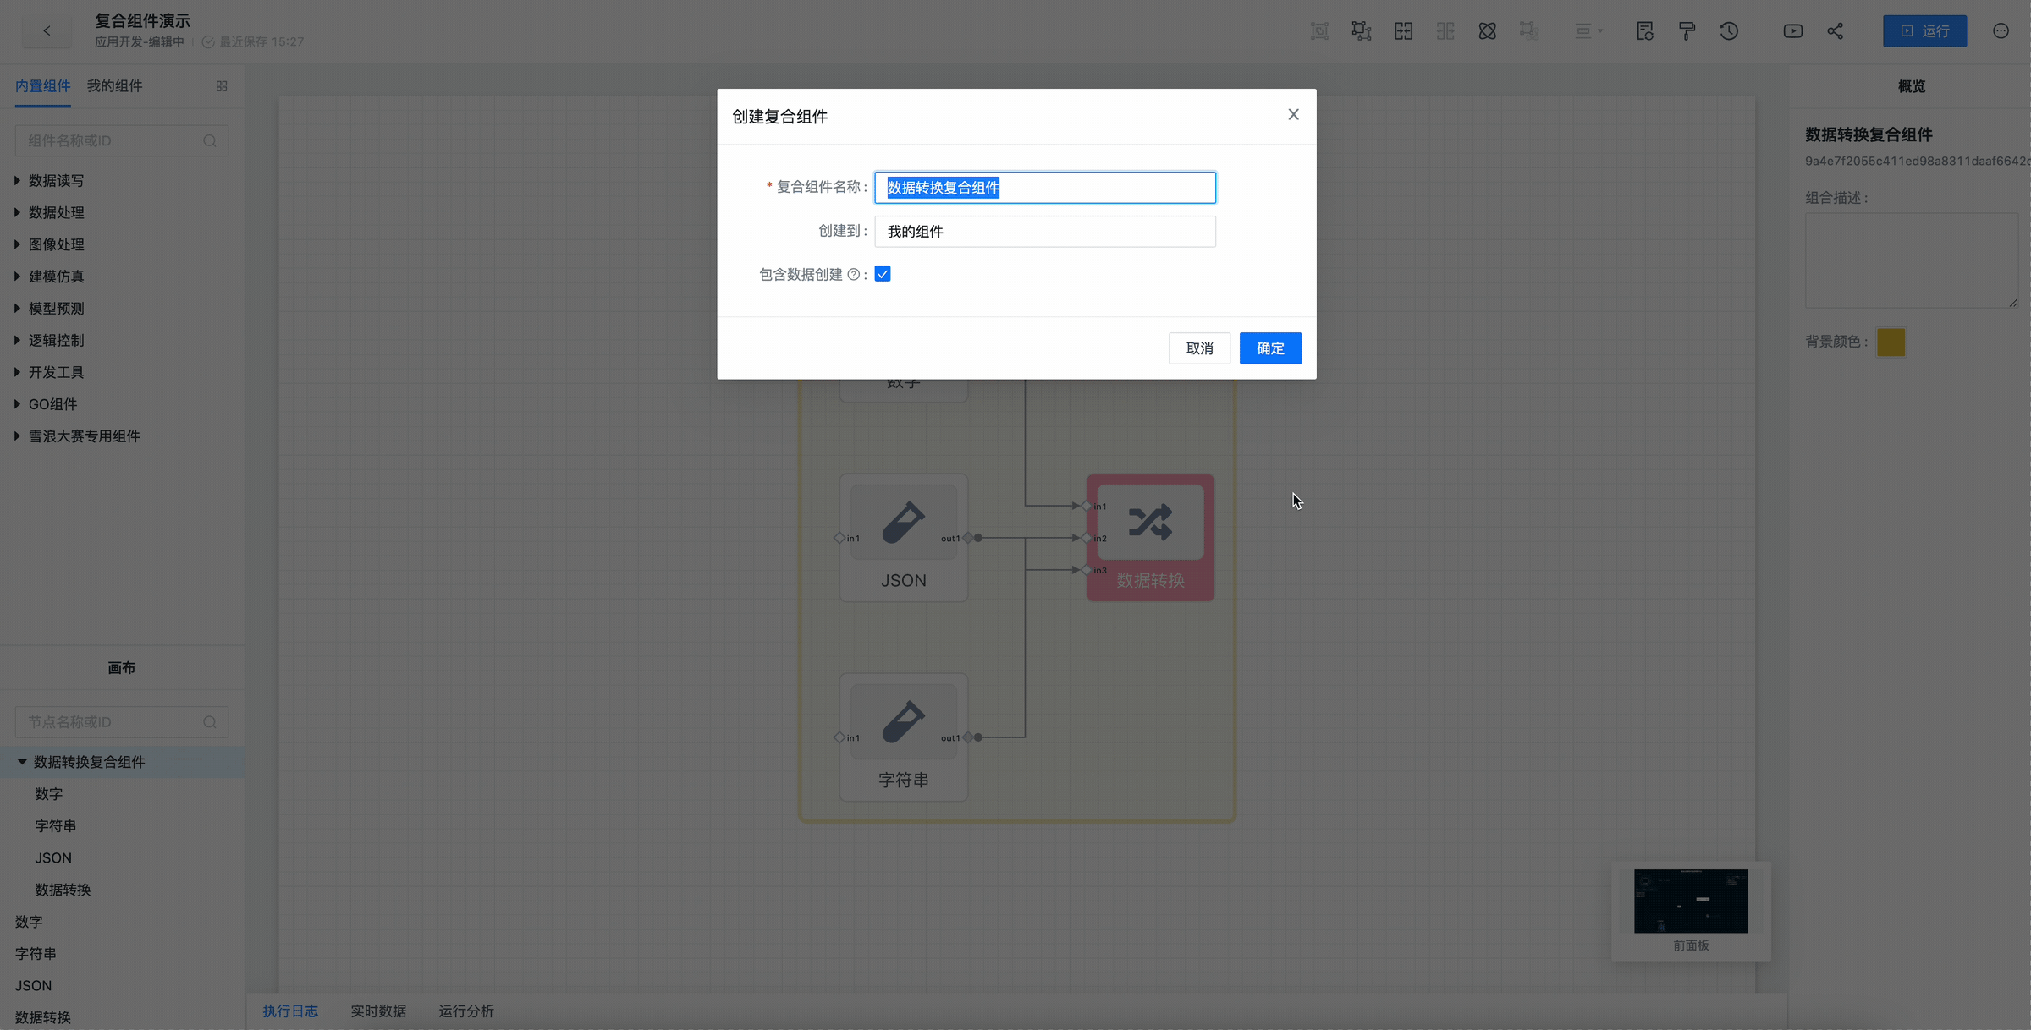The height and width of the screenshot is (1030, 2031).
Task: Click the 背景颜色 color swatch
Action: pos(1891,342)
